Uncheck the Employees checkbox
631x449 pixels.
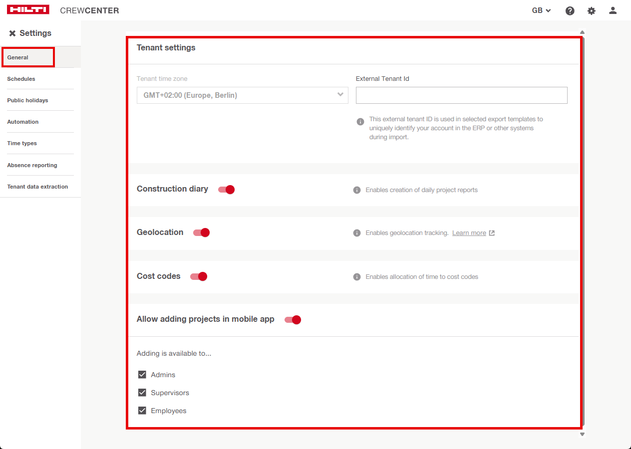click(142, 411)
